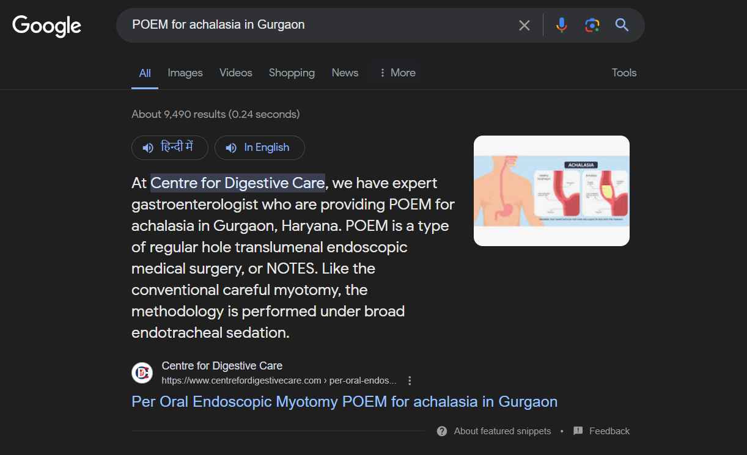Screen dimensions: 747x455
Task: Open About featured snippets link
Action: click(502, 431)
